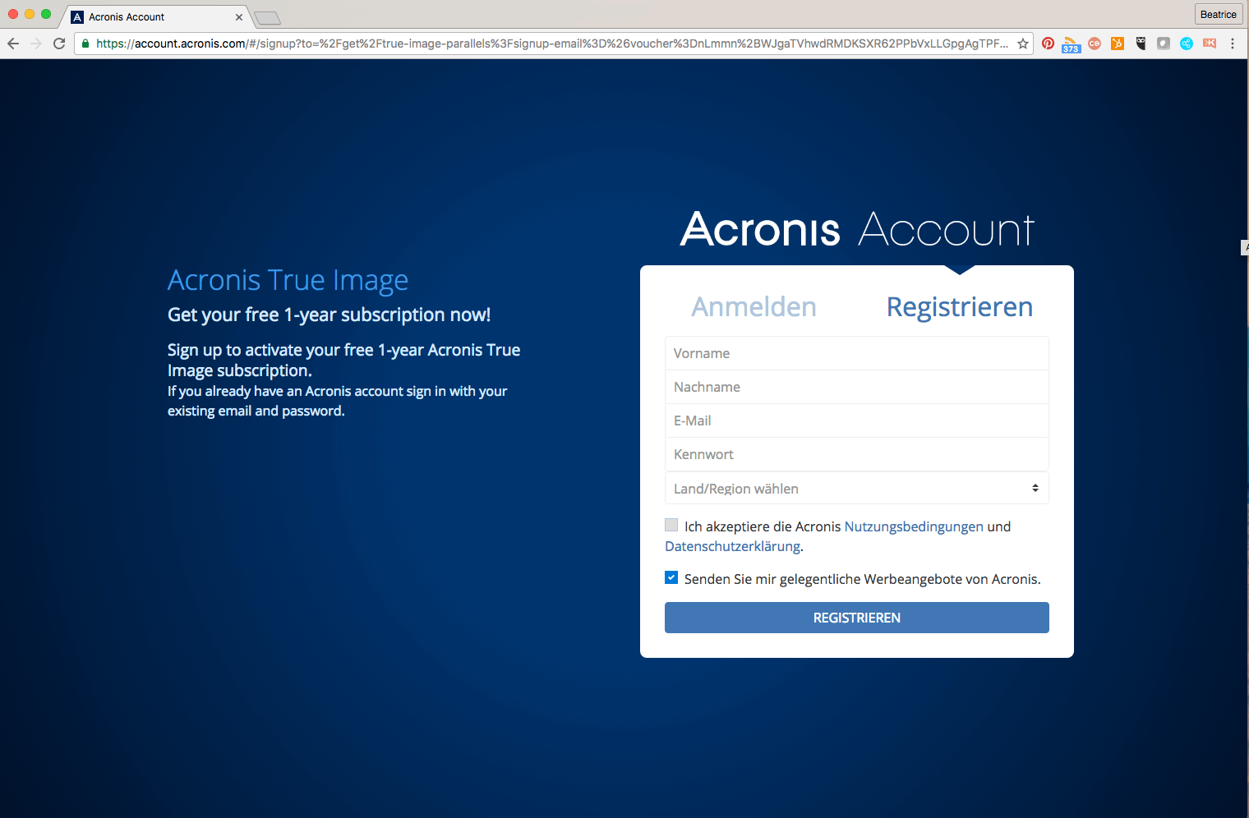Open a new browser tab
This screenshot has width=1249, height=818.
tap(267, 18)
